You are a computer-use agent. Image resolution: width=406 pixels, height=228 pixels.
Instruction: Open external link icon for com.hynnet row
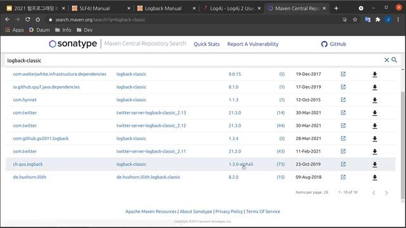343,100
